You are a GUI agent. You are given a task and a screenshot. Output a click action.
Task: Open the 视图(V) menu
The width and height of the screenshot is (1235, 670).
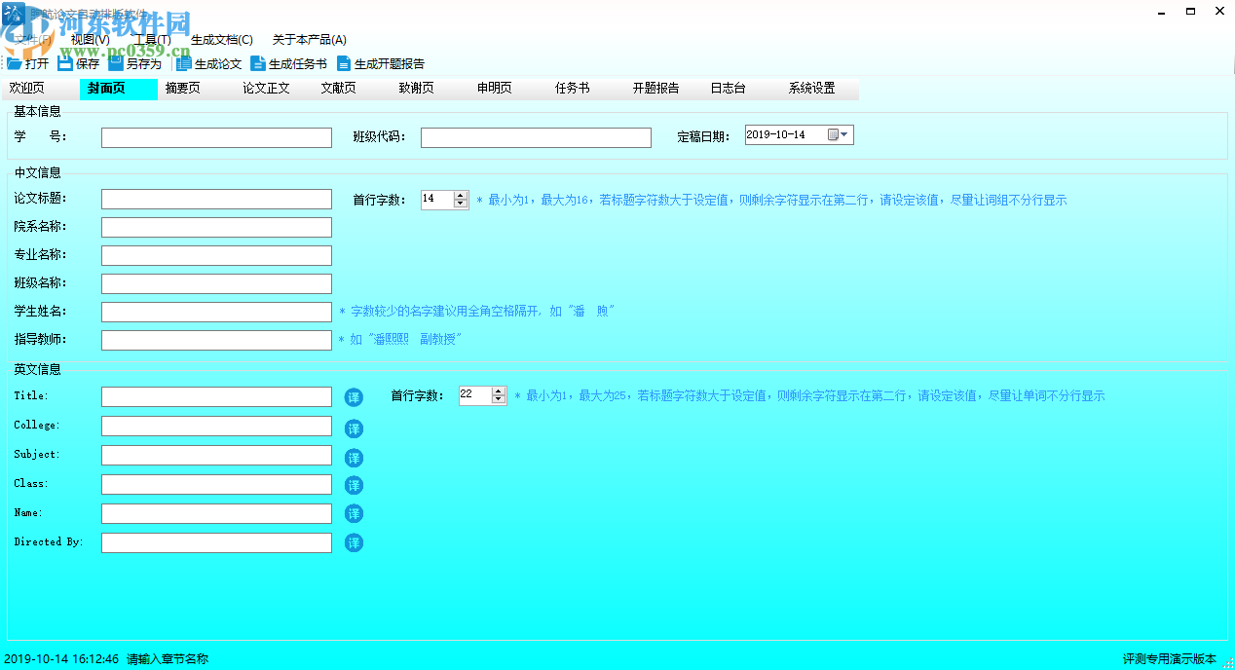coord(90,40)
